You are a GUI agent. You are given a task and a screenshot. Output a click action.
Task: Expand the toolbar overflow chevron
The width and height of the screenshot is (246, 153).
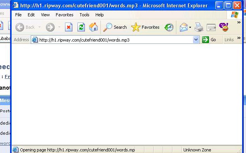tap(239, 23)
